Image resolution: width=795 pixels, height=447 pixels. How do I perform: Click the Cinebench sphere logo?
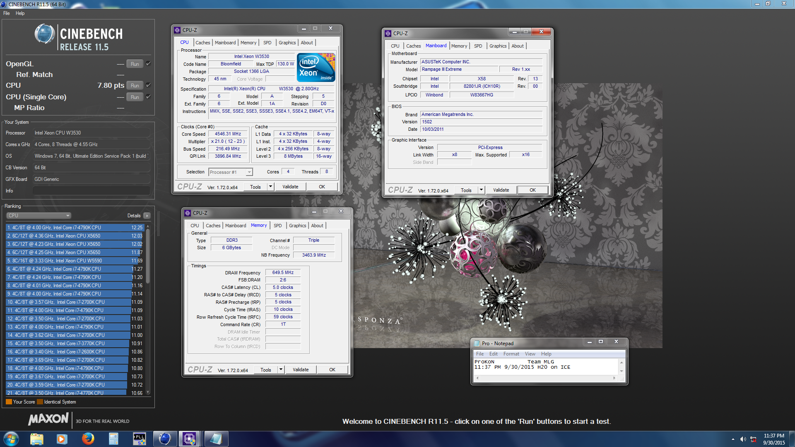45,34
